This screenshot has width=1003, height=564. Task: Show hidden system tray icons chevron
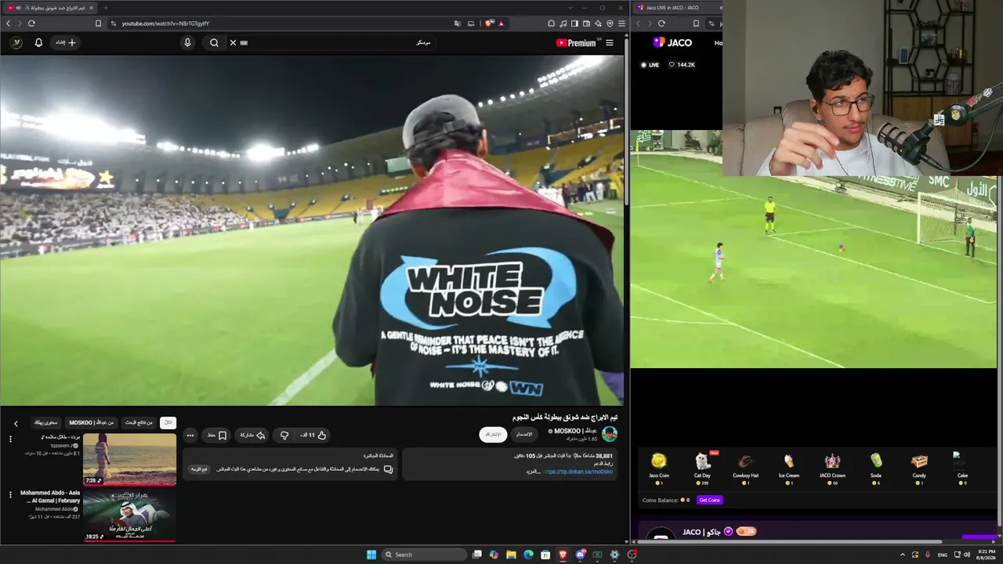[x=902, y=555]
